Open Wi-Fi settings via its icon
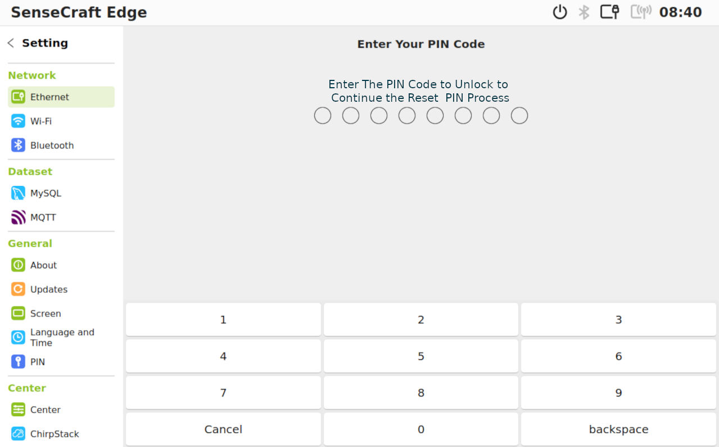 [x=18, y=121]
